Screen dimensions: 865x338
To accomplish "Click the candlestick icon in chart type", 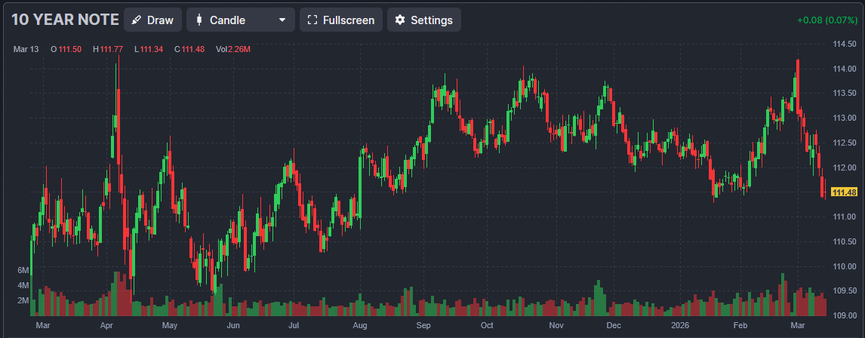I will pos(199,20).
